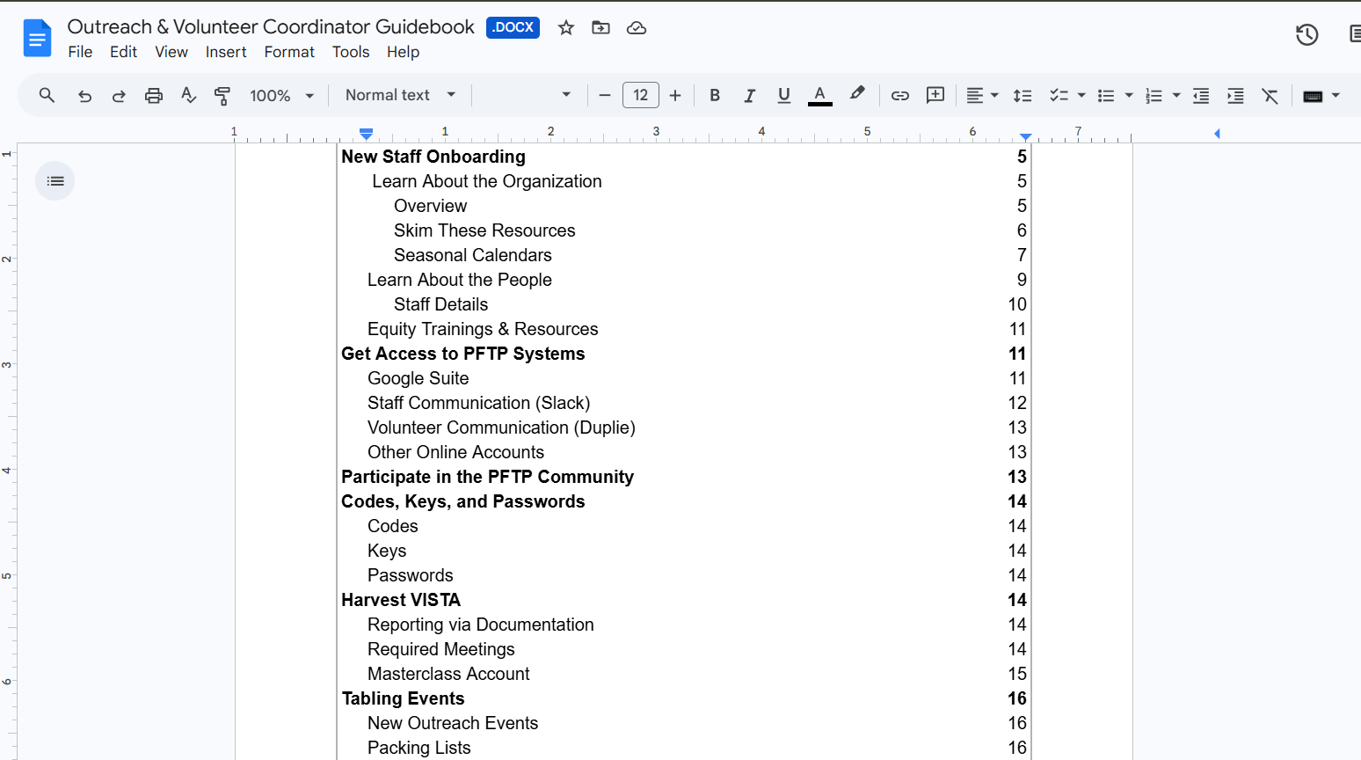Toggle bold formatting
Image resolution: width=1361 pixels, height=760 pixels.
(x=715, y=95)
